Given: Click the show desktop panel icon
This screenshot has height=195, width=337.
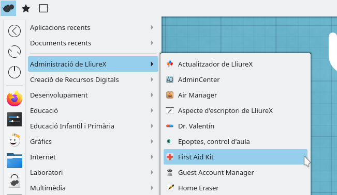Looking at the screenshot, I should [x=43, y=9].
